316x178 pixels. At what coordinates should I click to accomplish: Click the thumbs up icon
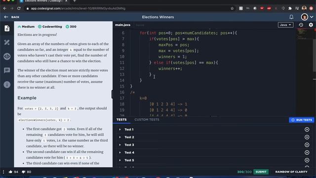click(x=10, y=172)
